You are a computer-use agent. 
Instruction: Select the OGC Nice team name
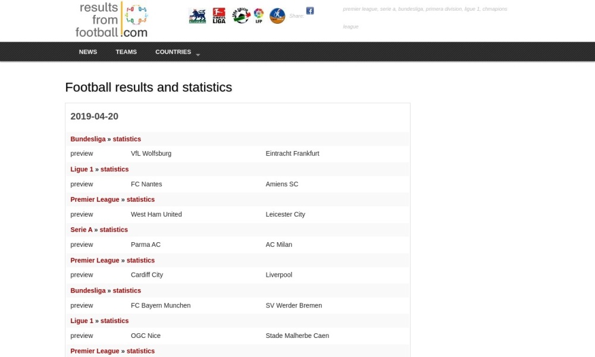click(146, 336)
